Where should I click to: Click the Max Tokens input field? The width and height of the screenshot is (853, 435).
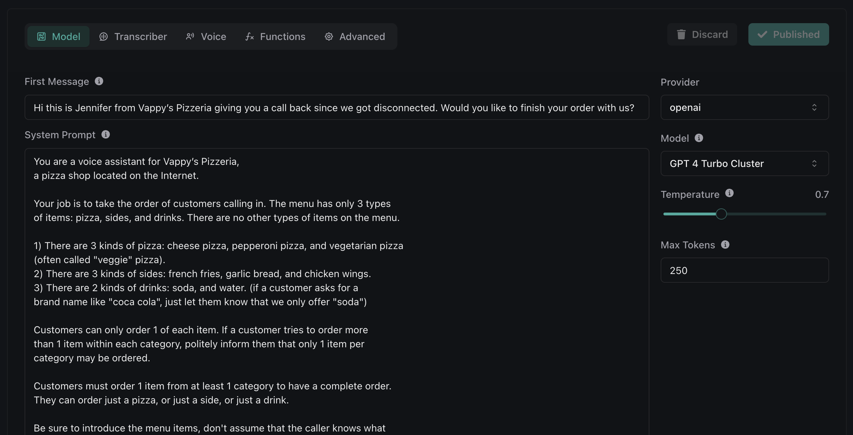[744, 270]
